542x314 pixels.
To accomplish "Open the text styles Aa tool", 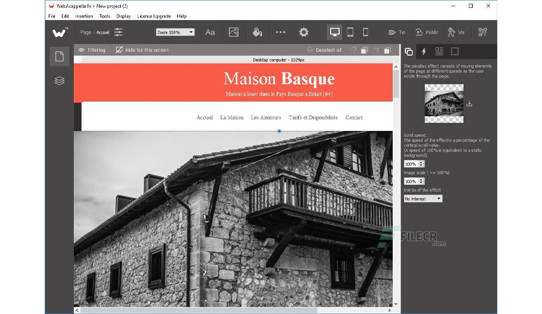I will (x=210, y=32).
